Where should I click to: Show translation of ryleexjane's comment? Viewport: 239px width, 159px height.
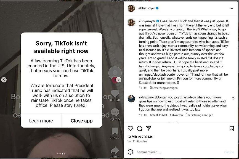[x=199, y=115]
